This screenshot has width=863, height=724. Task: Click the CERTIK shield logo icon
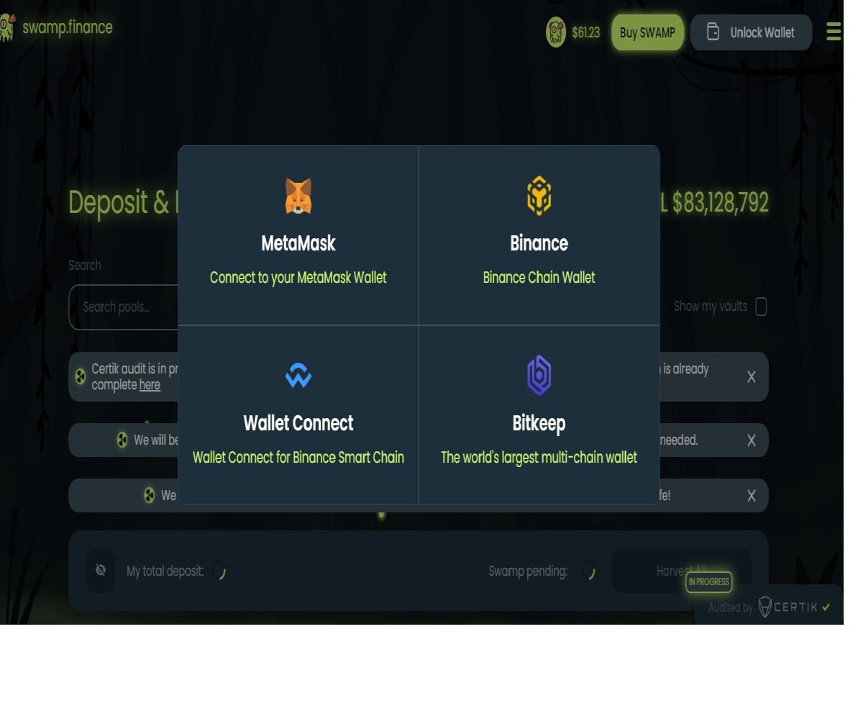click(x=766, y=607)
